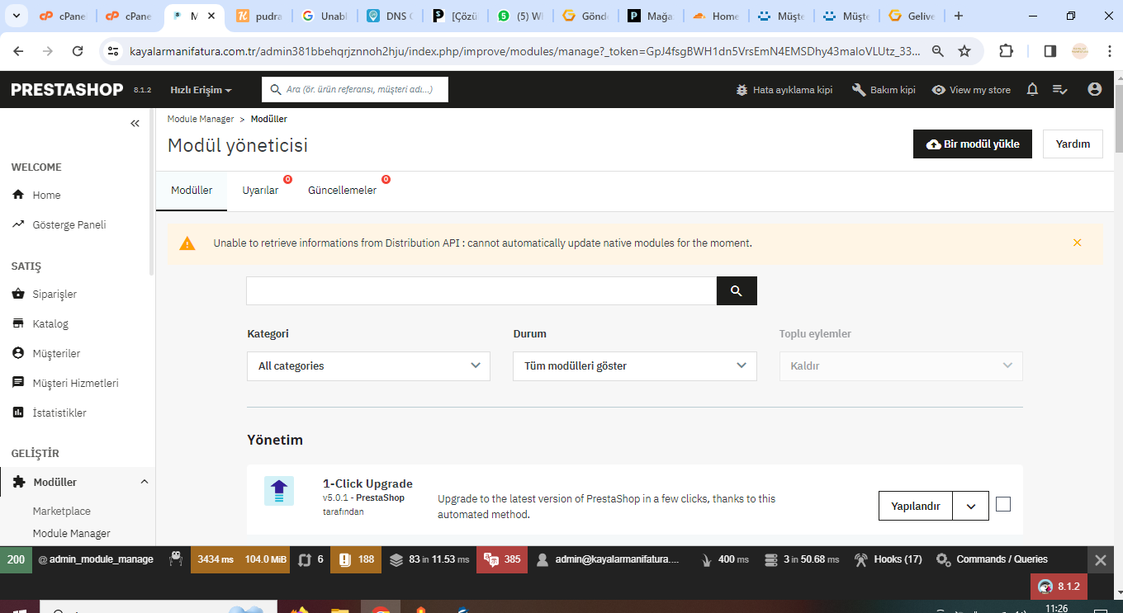Click the View my store eye icon
Viewport: 1123px width, 613px height.
tap(939, 90)
